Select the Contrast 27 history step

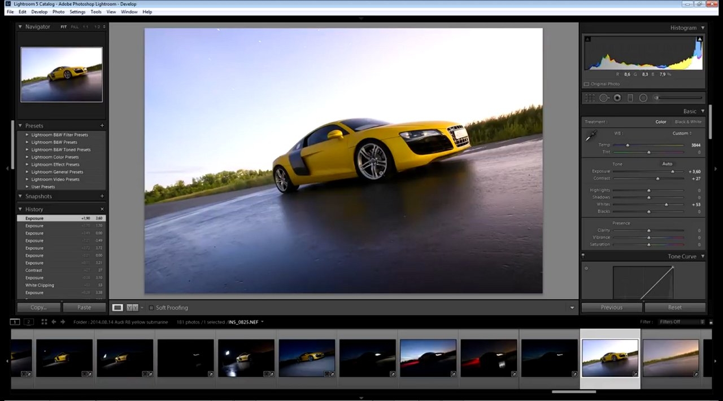[x=62, y=270]
